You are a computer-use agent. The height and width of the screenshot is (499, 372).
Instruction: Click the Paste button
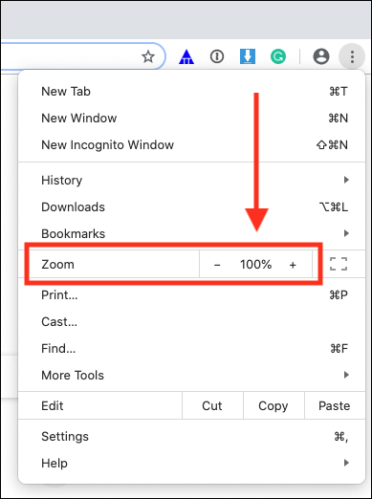(335, 405)
